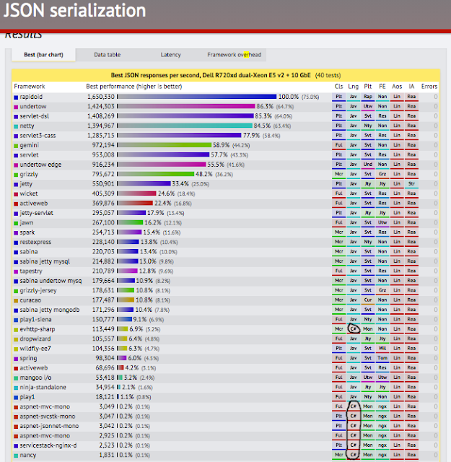Click the Grz tag in the grizzly row
Viewport: 451px width, 462px height.
tap(382, 174)
